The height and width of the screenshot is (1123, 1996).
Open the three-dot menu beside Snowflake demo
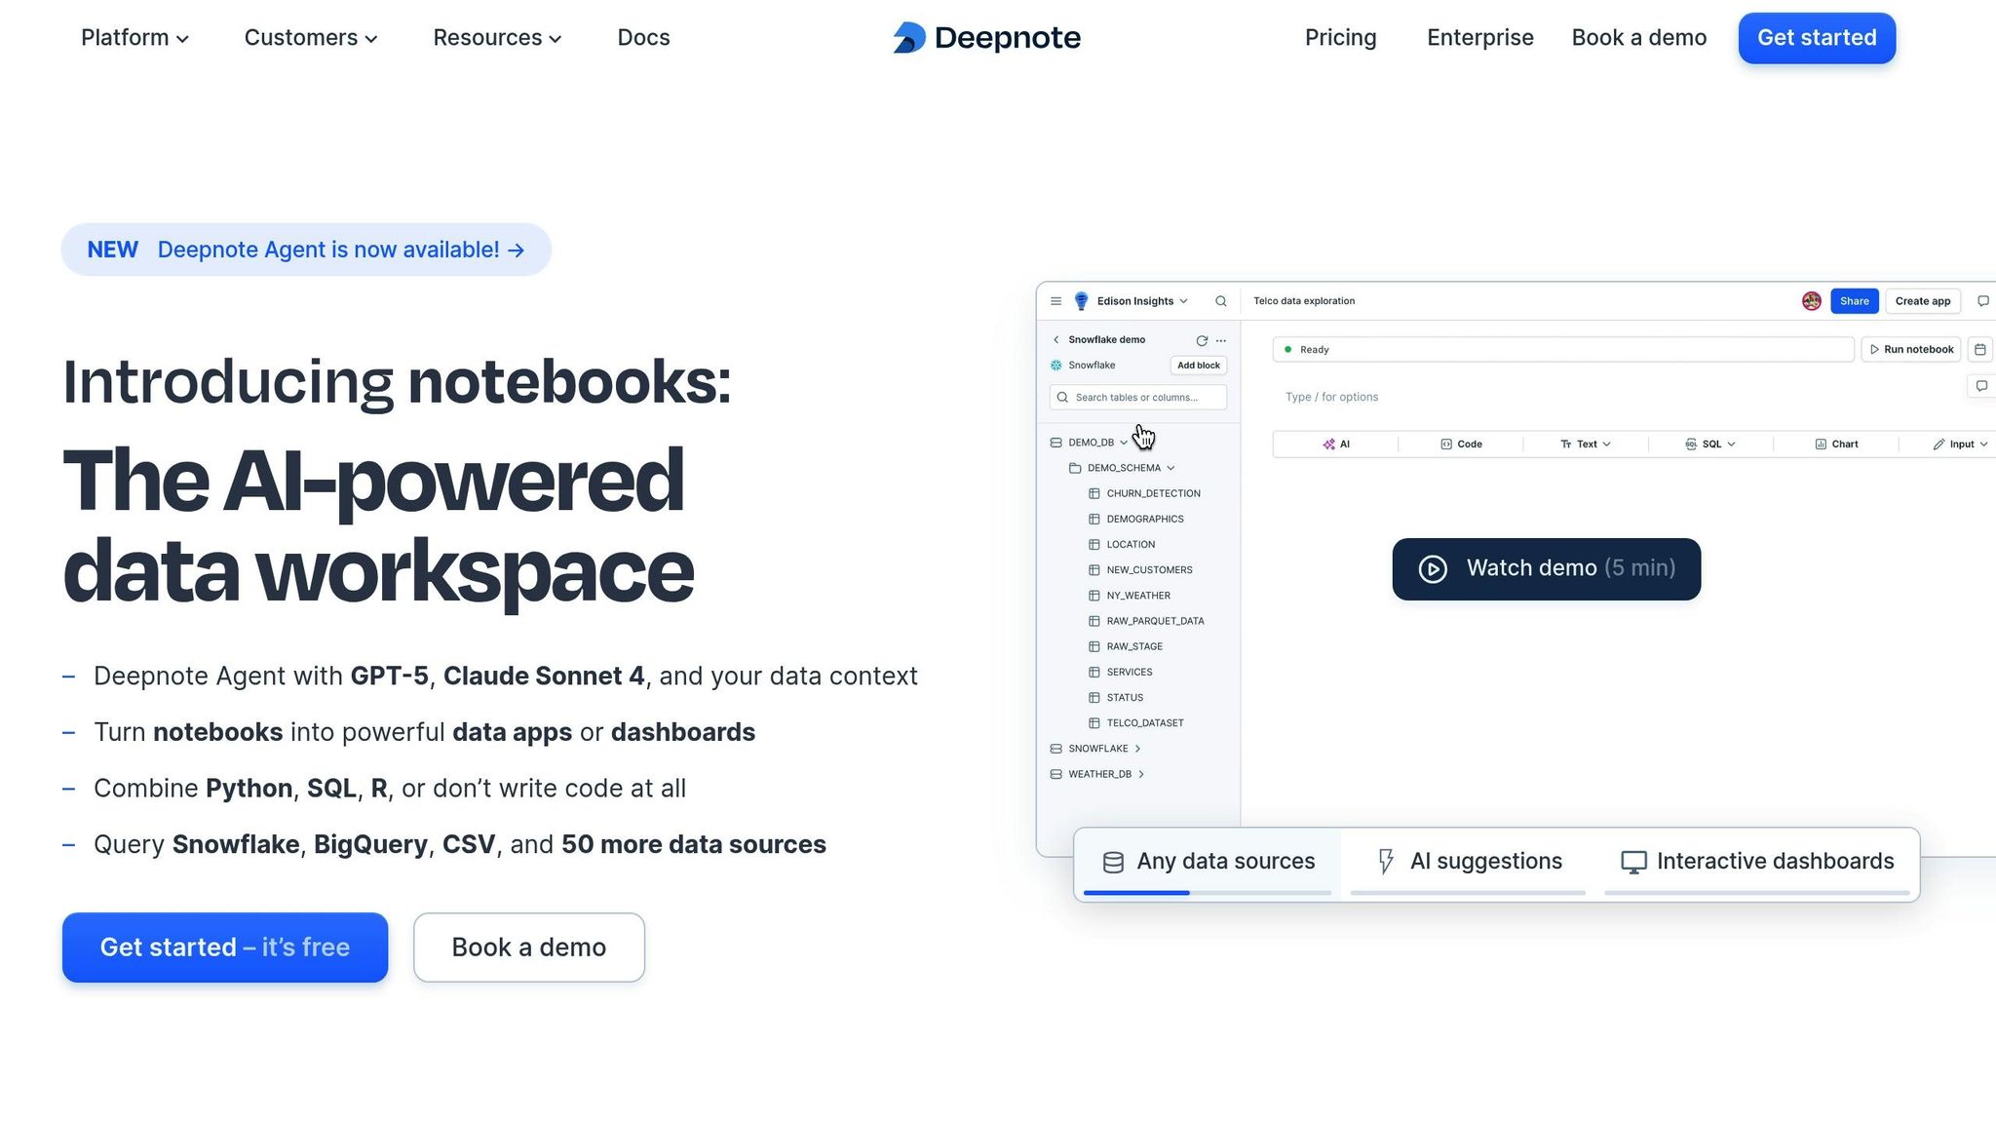pos(1221,340)
